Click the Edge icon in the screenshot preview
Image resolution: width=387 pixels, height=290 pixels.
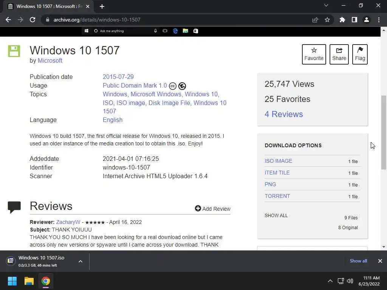[x=175, y=31]
